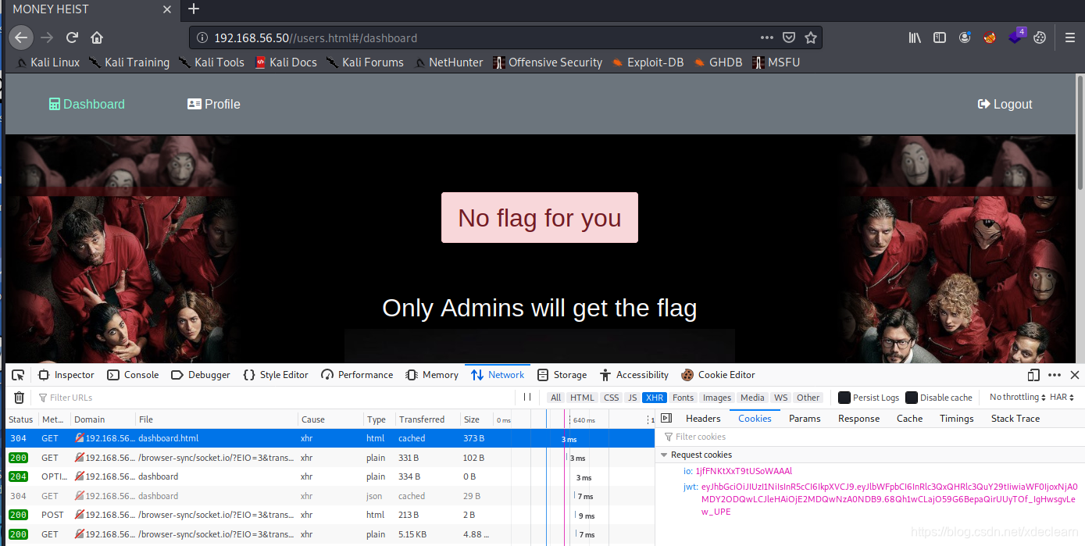Show site information icon in address bar
Screen dimensions: 1085x546
(202, 37)
